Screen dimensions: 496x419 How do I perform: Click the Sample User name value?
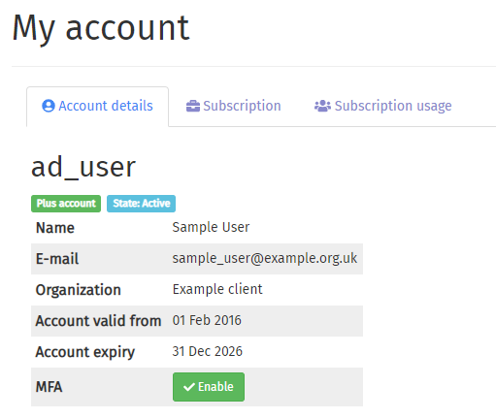coord(211,227)
